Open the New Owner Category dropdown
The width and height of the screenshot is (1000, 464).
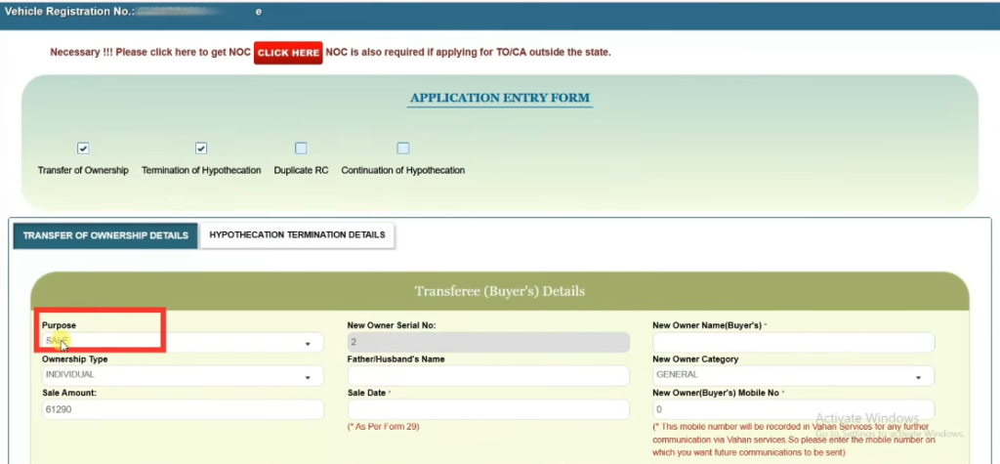click(791, 376)
